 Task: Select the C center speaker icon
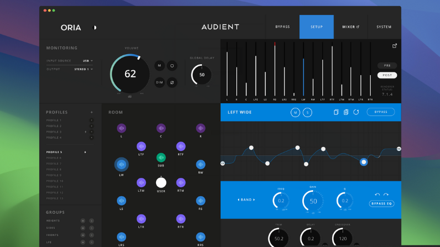pos(161,128)
